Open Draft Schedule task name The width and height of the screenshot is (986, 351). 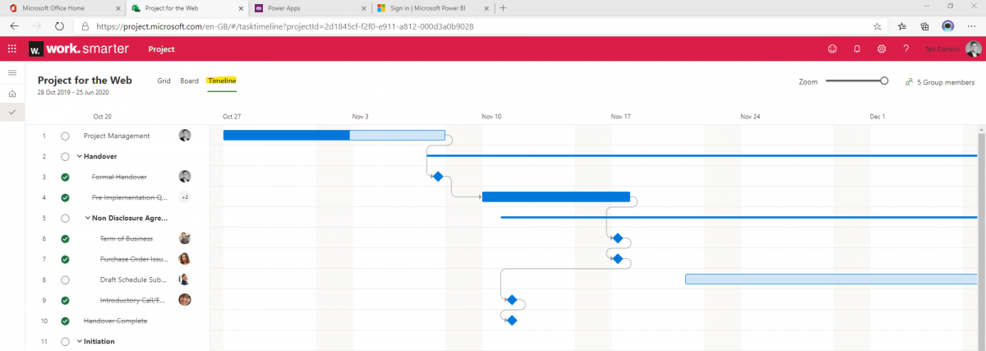(x=135, y=279)
